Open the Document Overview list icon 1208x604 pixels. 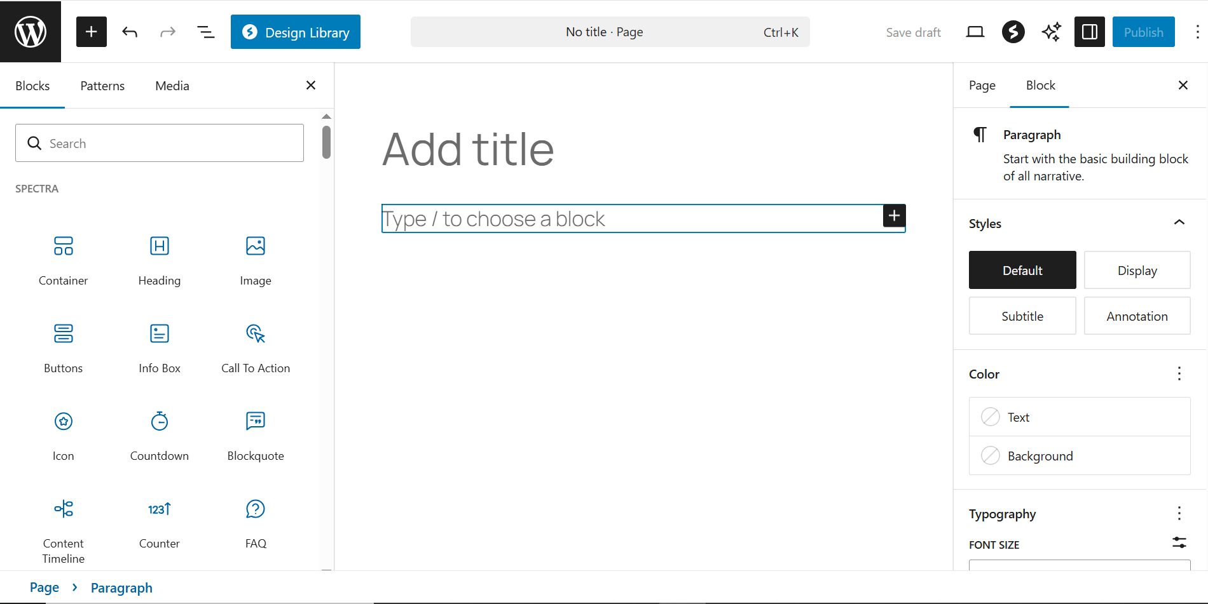(x=205, y=32)
